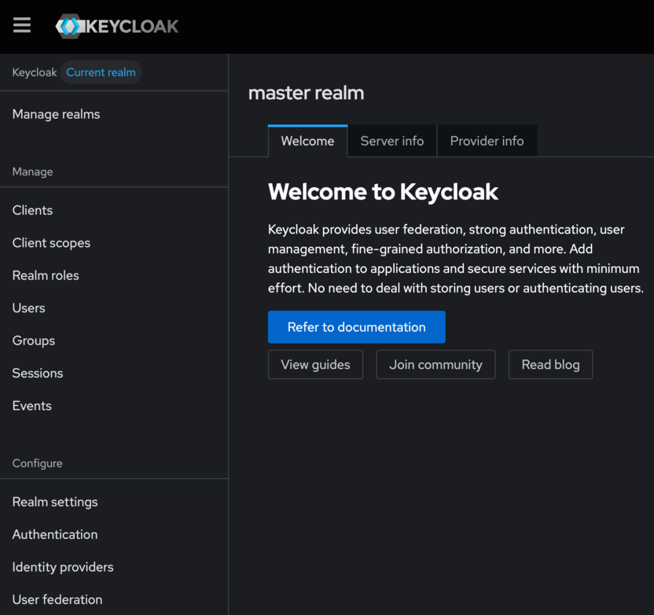Click the Join community button

(x=435, y=365)
